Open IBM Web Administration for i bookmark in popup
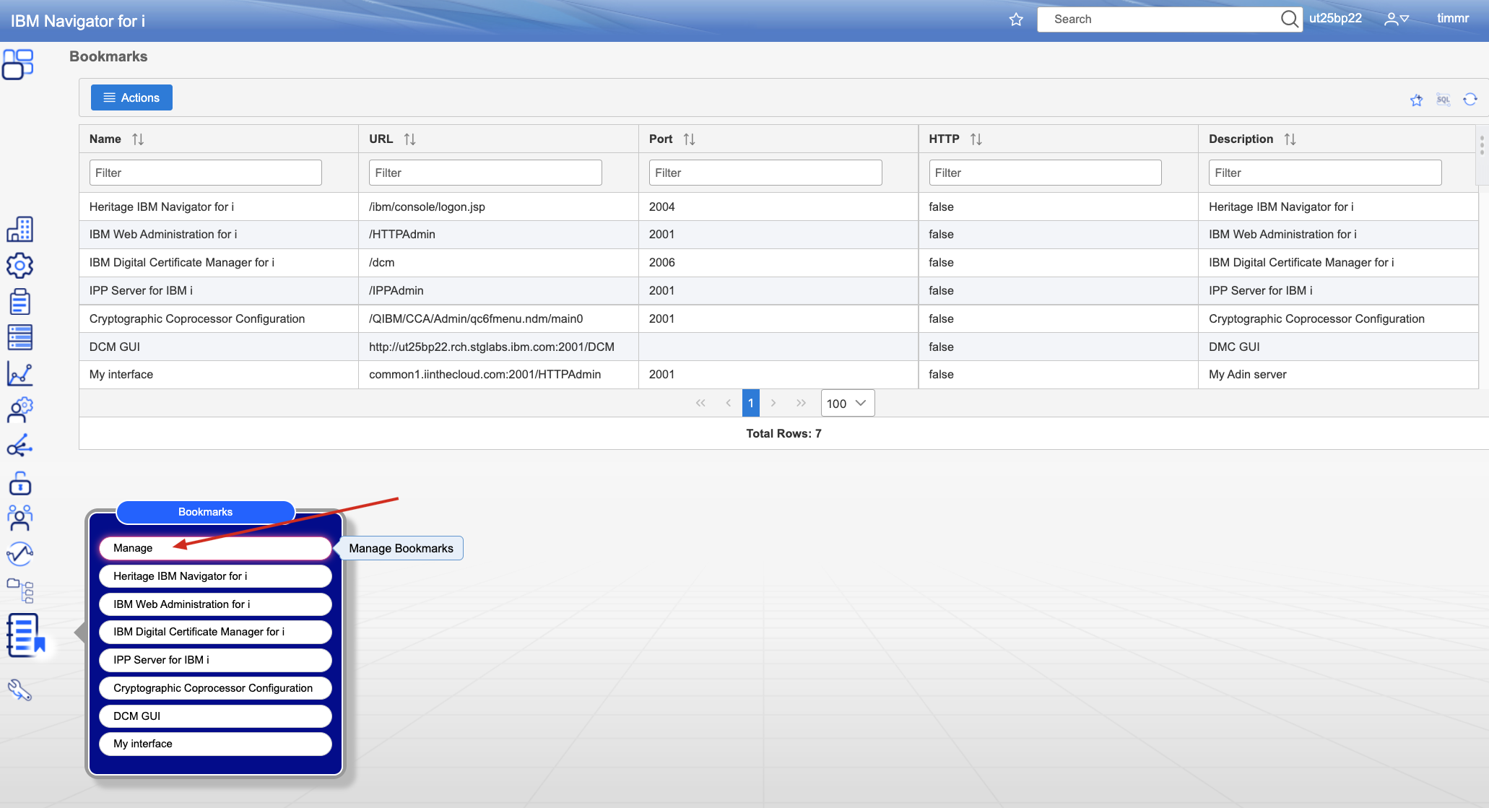Image resolution: width=1489 pixels, height=808 pixels. [215, 604]
